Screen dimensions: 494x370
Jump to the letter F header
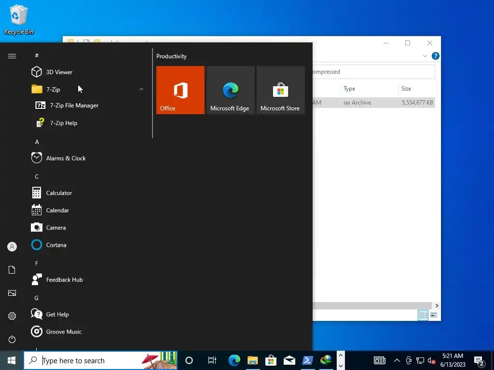point(37,263)
